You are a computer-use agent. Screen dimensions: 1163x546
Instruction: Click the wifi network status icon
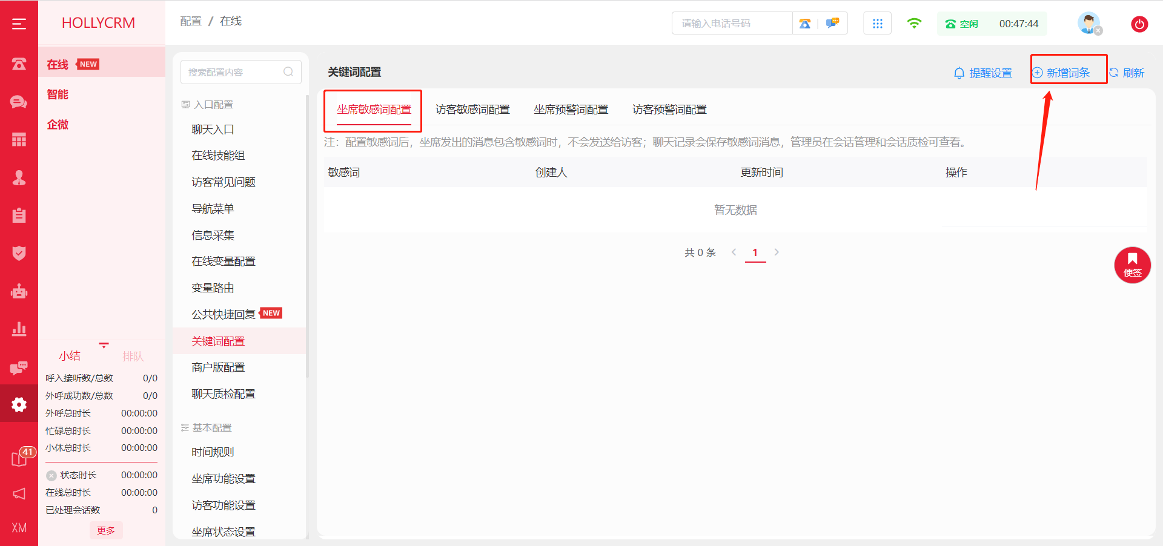coord(914,24)
